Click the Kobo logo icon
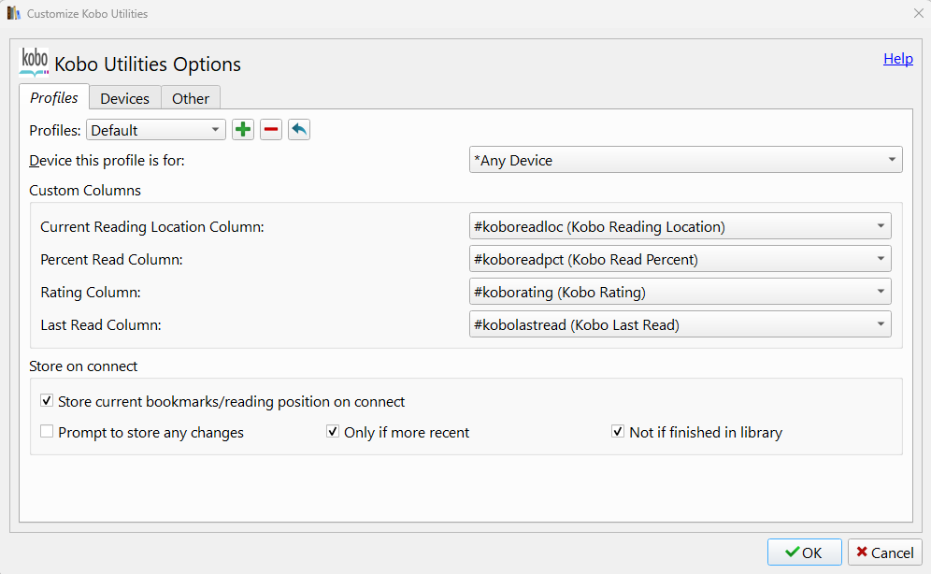Image resolution: width=931 pixels, height=574 pixels. [34, 62]
